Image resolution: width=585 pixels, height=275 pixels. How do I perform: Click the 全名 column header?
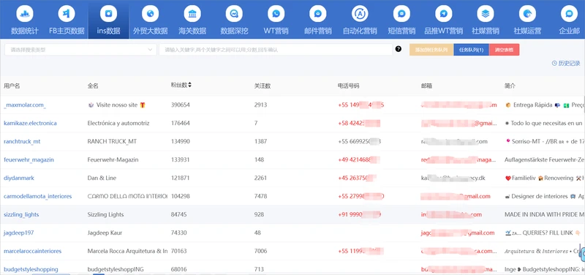pyautogui.click(x=93, y=86)
